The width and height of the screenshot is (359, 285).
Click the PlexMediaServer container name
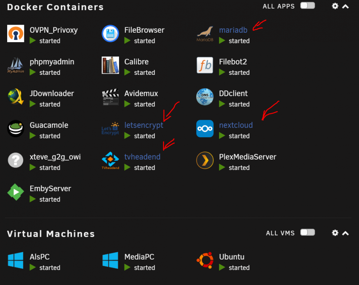248,157
